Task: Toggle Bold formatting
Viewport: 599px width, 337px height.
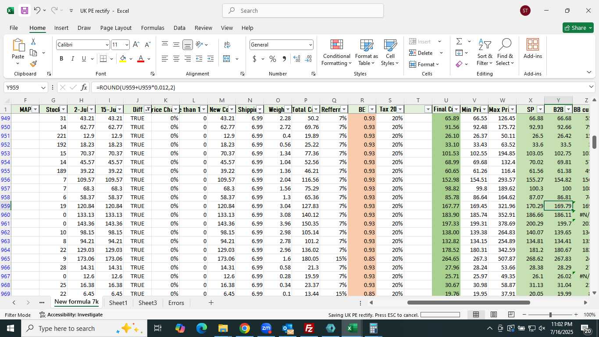Action: coord(61,59)
